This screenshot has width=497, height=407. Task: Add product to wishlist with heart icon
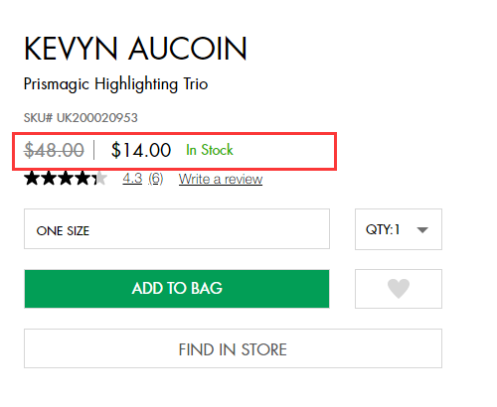[x=399, y=289]
